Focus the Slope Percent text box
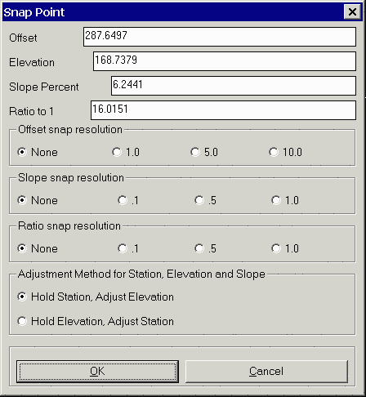 [x=234, y=86]
